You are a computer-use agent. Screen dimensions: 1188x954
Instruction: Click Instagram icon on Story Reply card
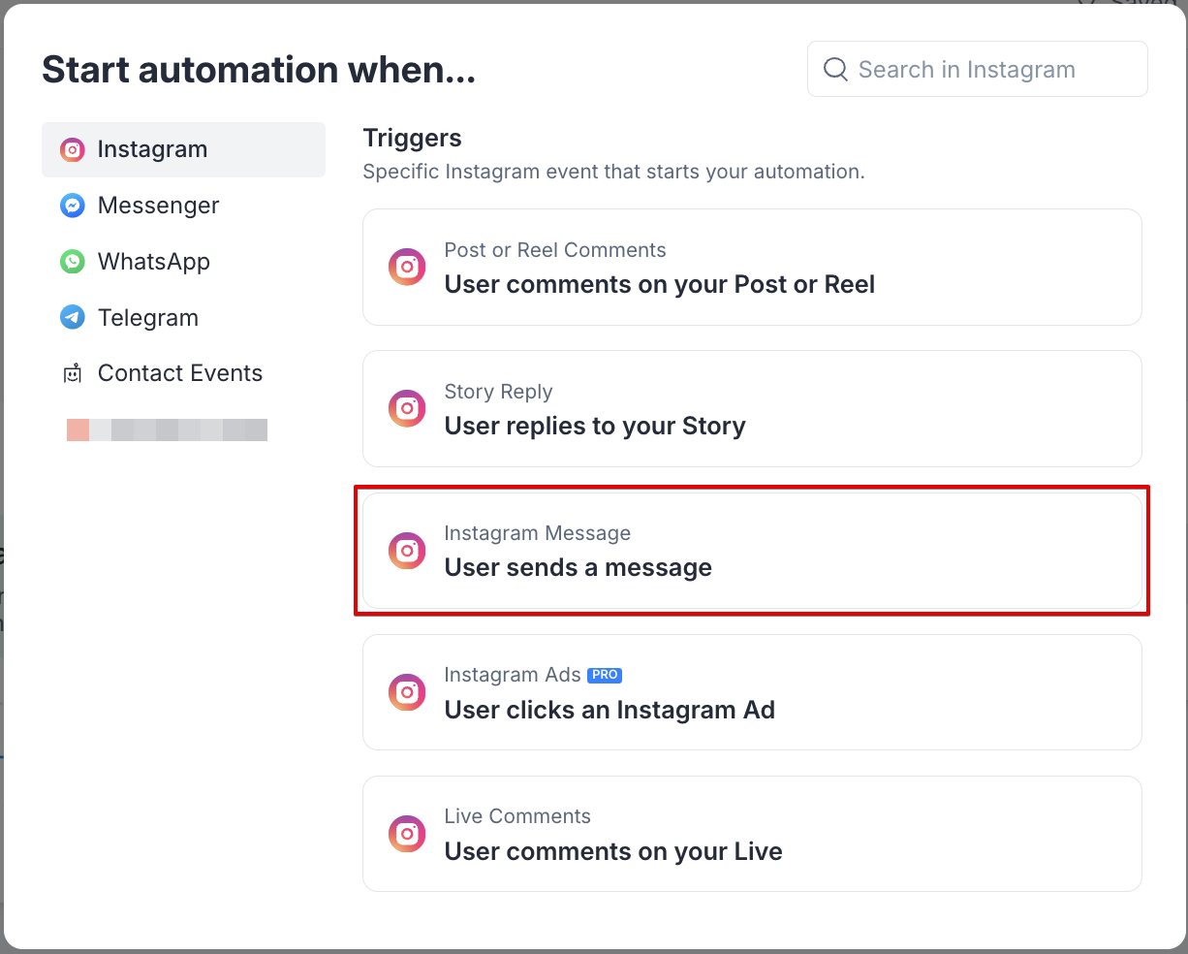coord(407,408)
